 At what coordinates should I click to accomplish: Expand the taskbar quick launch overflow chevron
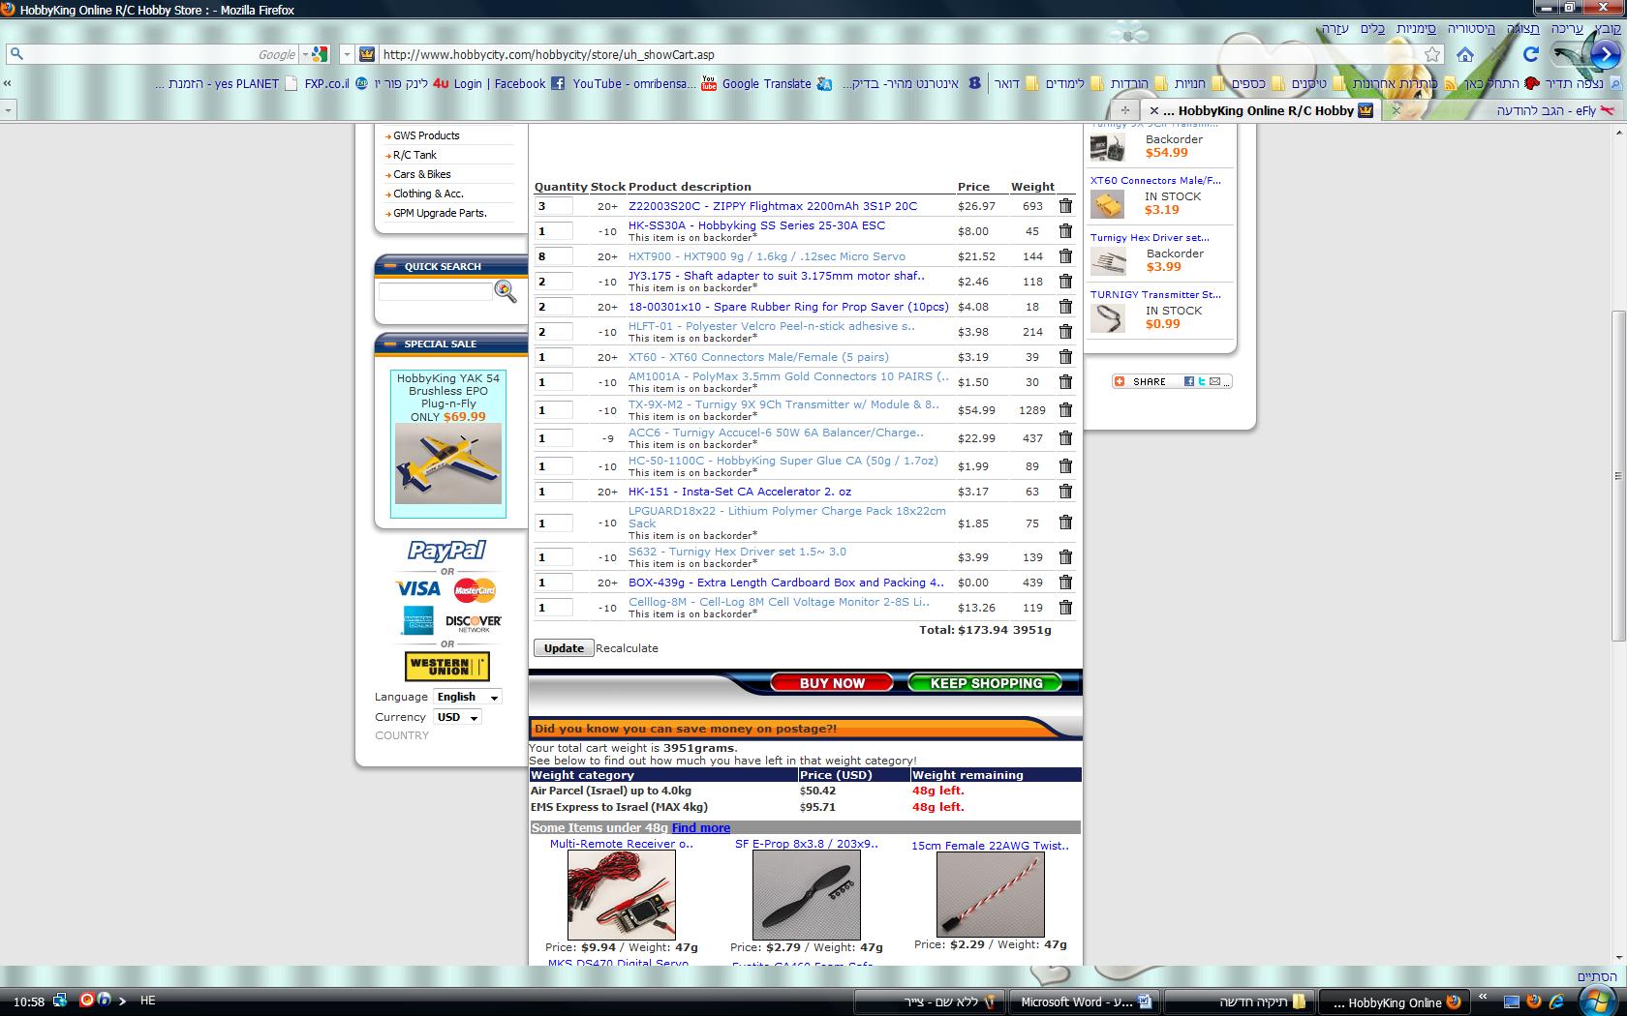(x=1482, y=997)
